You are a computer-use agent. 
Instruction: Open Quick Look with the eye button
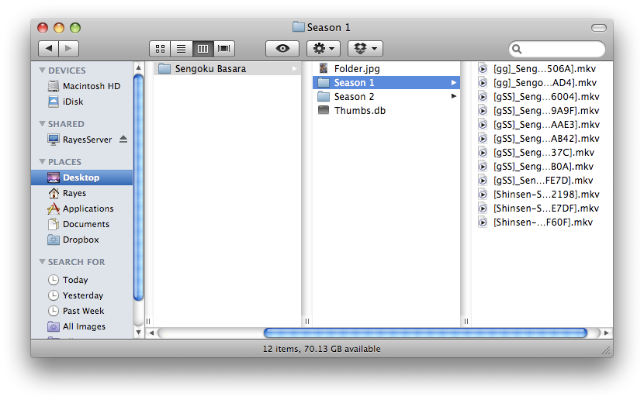[x=282, y=48]
